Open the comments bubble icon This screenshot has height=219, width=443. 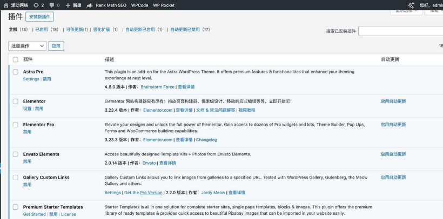[52, 5]
